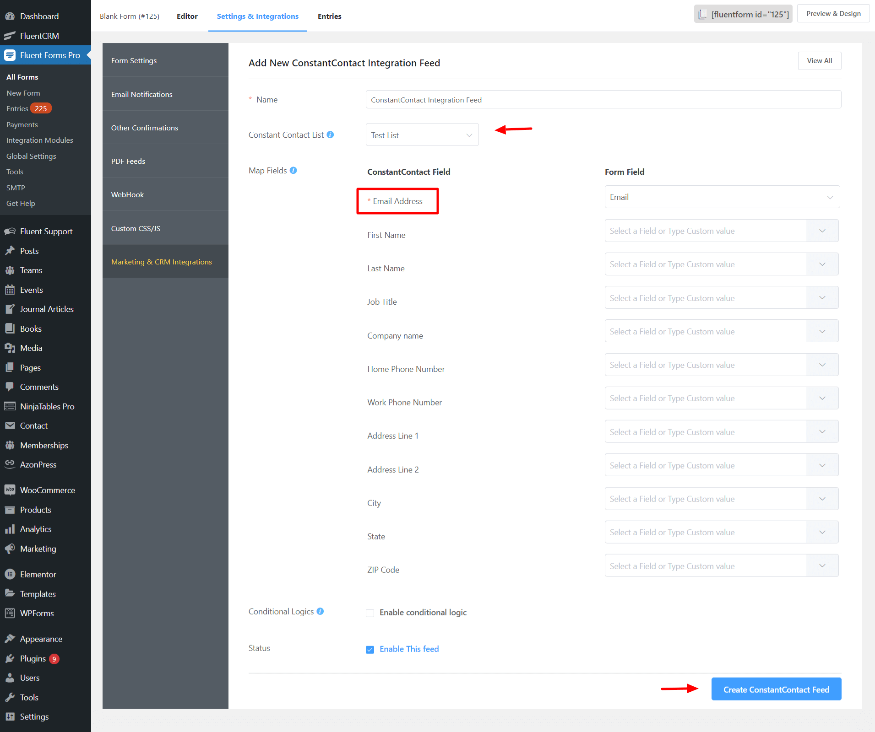Click the WooCommerce icon in sidebar
The width and height of the screenshot is (875, 732).
pyautogui.click(x=10, y=490)
